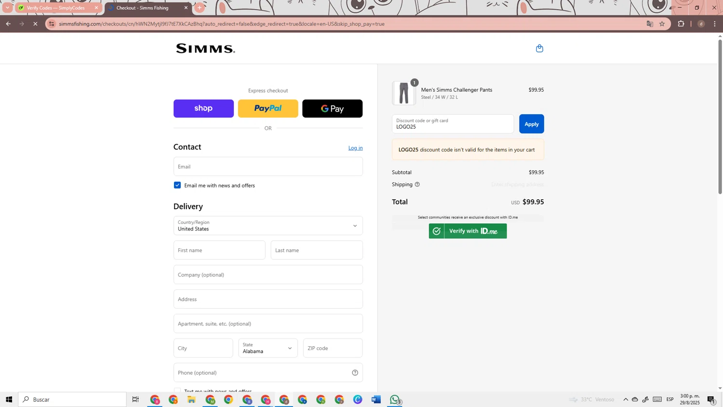This screenshot has height=407, width=723.
Task: Expand the Country/Region dropdown
Action: point(268,226)
